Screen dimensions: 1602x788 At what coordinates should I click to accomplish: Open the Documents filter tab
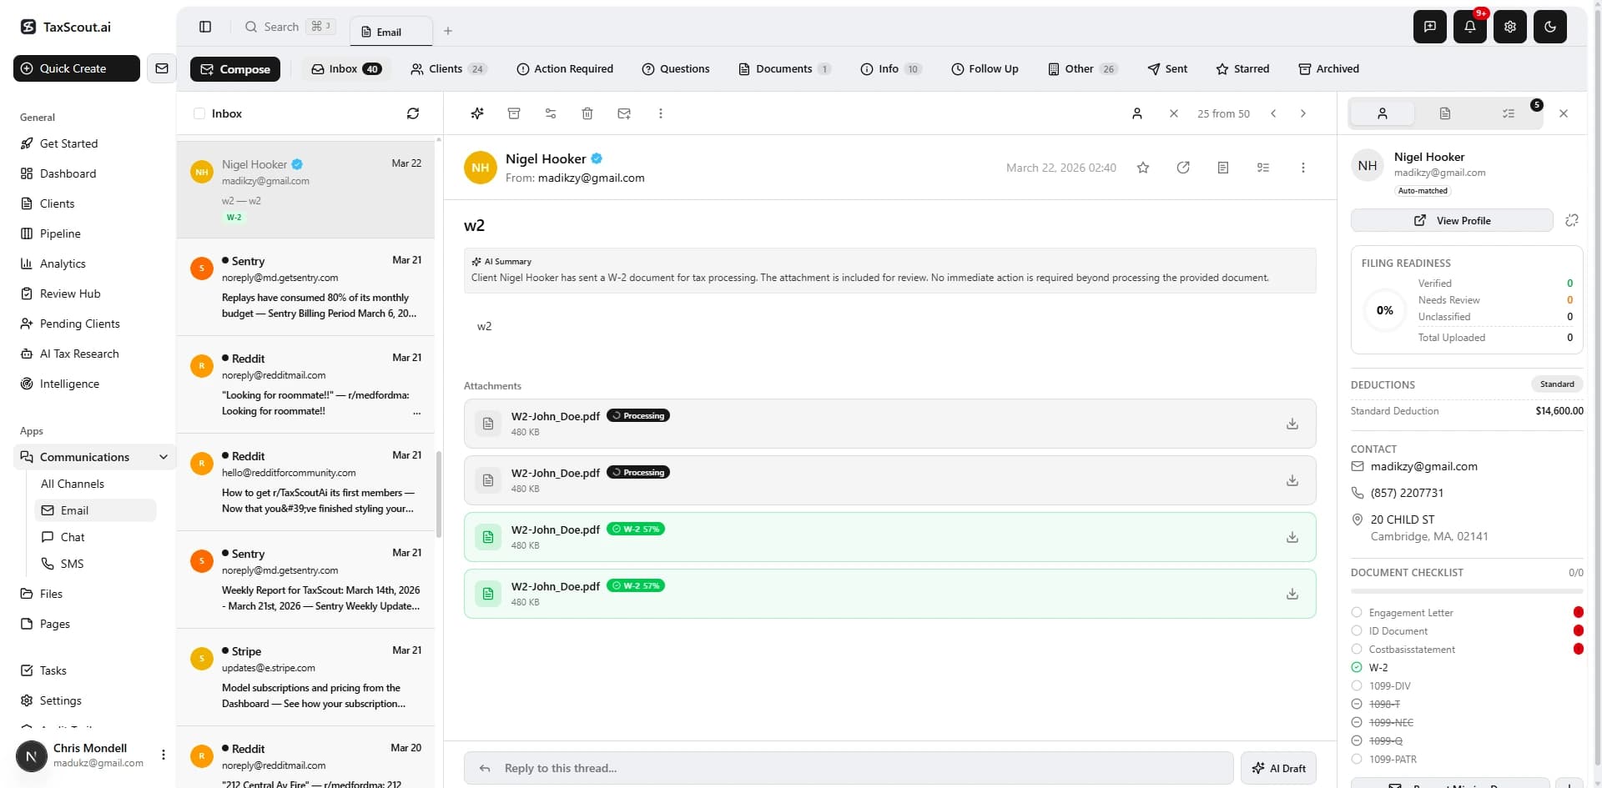pyautogui.click(x=784, y=68)
